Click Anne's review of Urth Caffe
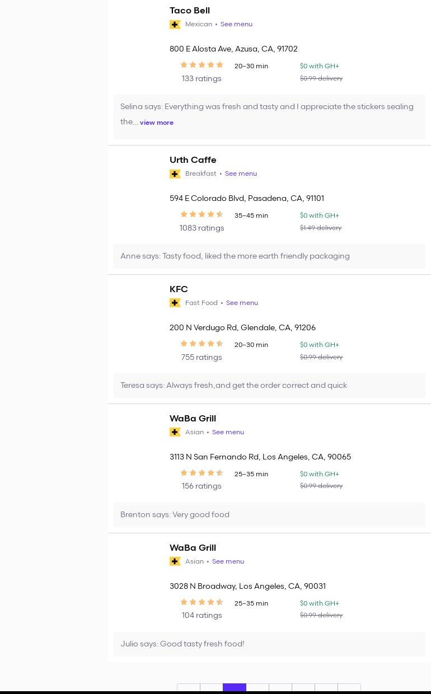 coord(235,256)
